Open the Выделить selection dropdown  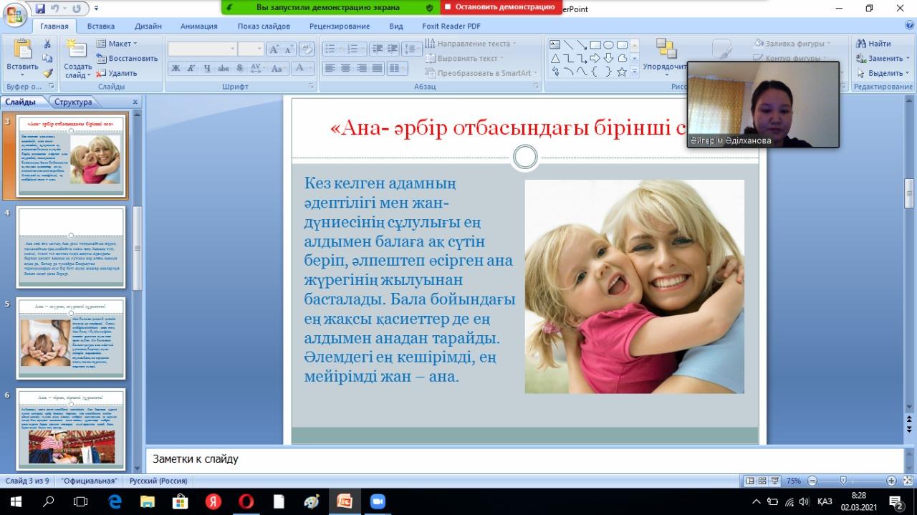pyautogui.click(x=880, y=73)
